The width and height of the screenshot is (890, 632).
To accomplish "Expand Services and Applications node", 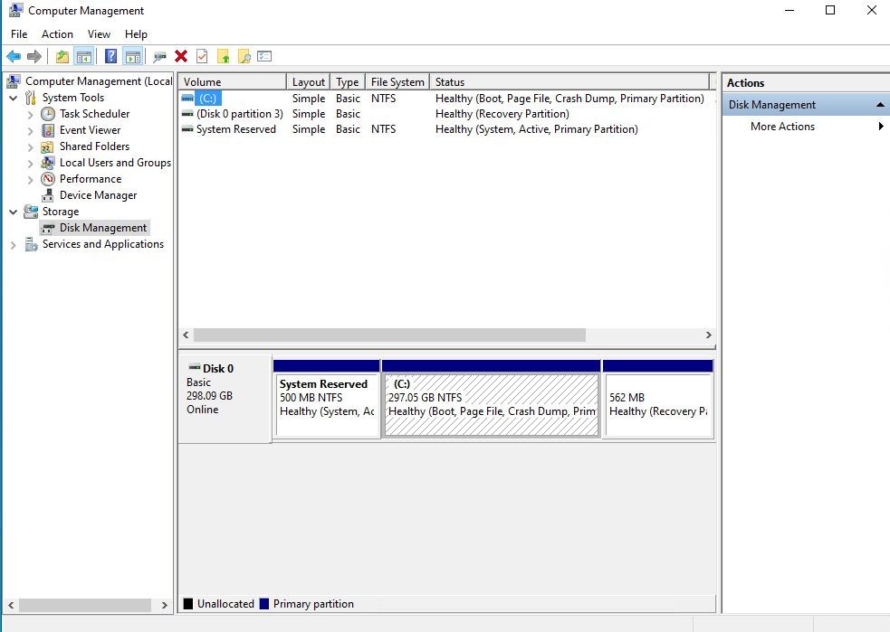I will (13, 244).
